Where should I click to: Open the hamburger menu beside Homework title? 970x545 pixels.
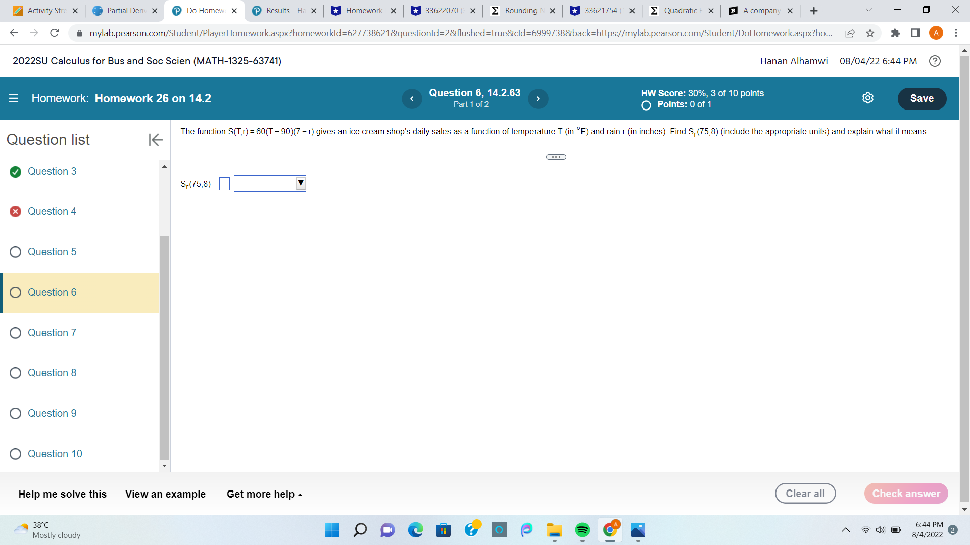coord(14,98)
